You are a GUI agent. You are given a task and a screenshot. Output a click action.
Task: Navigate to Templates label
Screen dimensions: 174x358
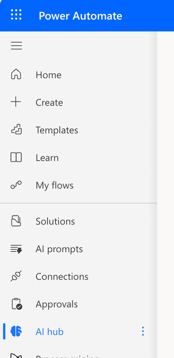click(x=57, y=130)
